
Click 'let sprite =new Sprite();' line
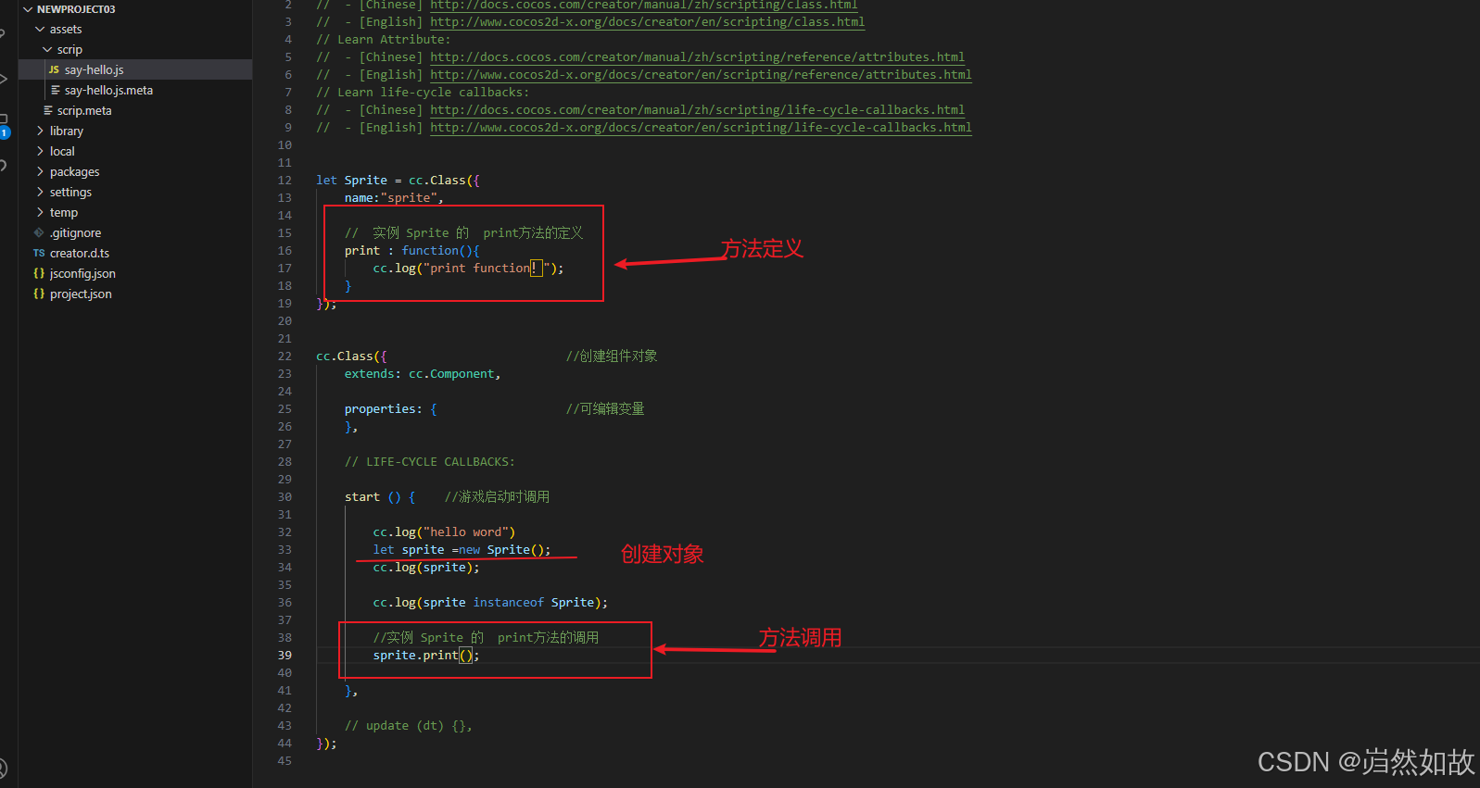click(x=462, y=550)
